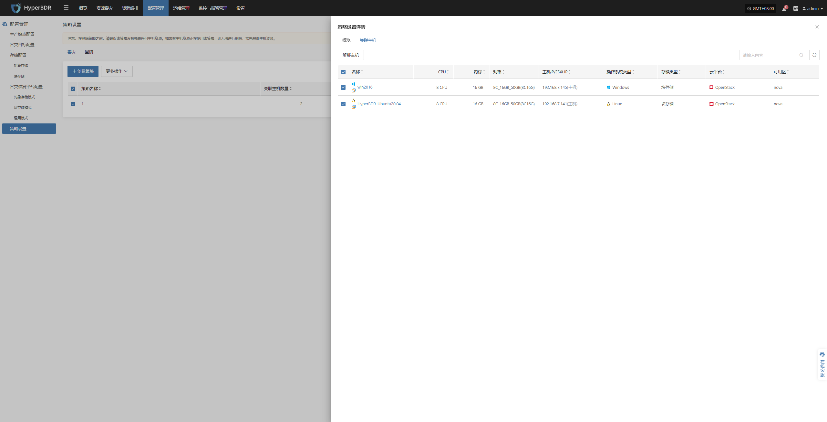Open 对象存储 in sidebar
Screen dimensions: 827x422
[21, 66]
